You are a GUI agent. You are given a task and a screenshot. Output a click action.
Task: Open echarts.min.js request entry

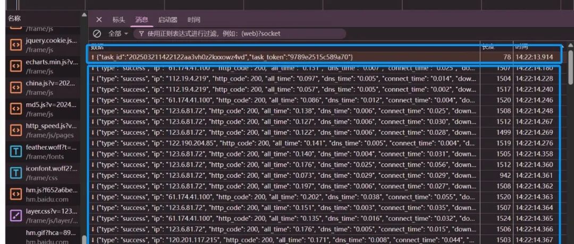pyautogui.click(x=43, y=66)
